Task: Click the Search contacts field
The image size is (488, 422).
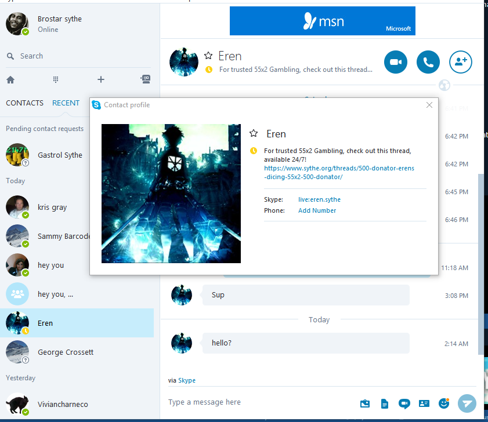Action: pyautogui.click(x=78, y=56)
